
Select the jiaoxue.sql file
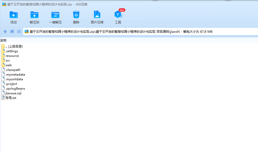point(11,93)
